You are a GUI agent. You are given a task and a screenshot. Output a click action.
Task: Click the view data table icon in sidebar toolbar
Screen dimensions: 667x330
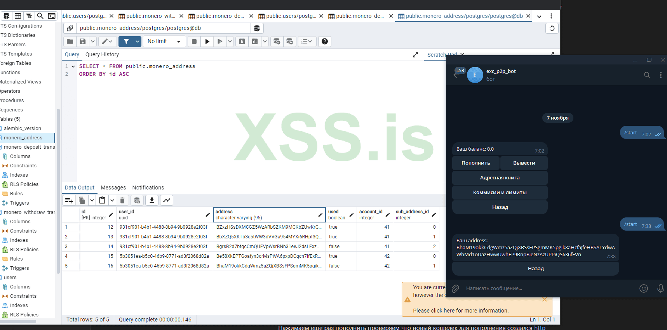[x=18, y=16]
